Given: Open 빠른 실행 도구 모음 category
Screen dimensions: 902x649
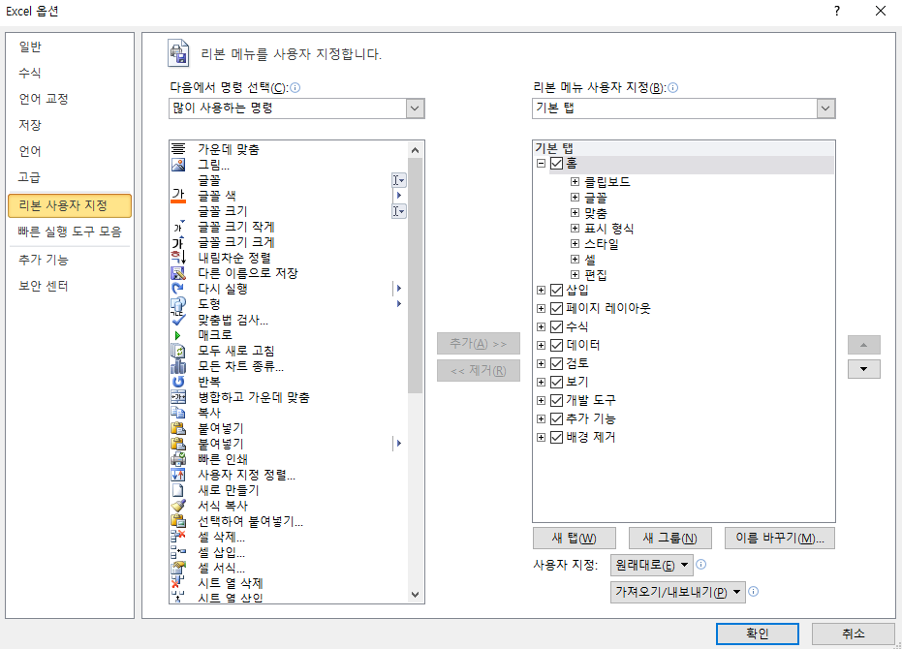Looking at the screenshot, I should pos(70,232).
